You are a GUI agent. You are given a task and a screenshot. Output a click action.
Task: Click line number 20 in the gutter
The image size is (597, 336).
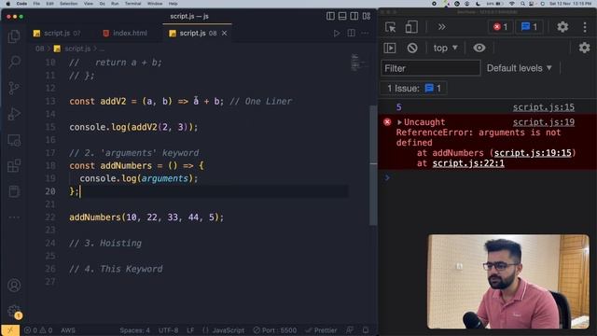click(x=50, y=191)
